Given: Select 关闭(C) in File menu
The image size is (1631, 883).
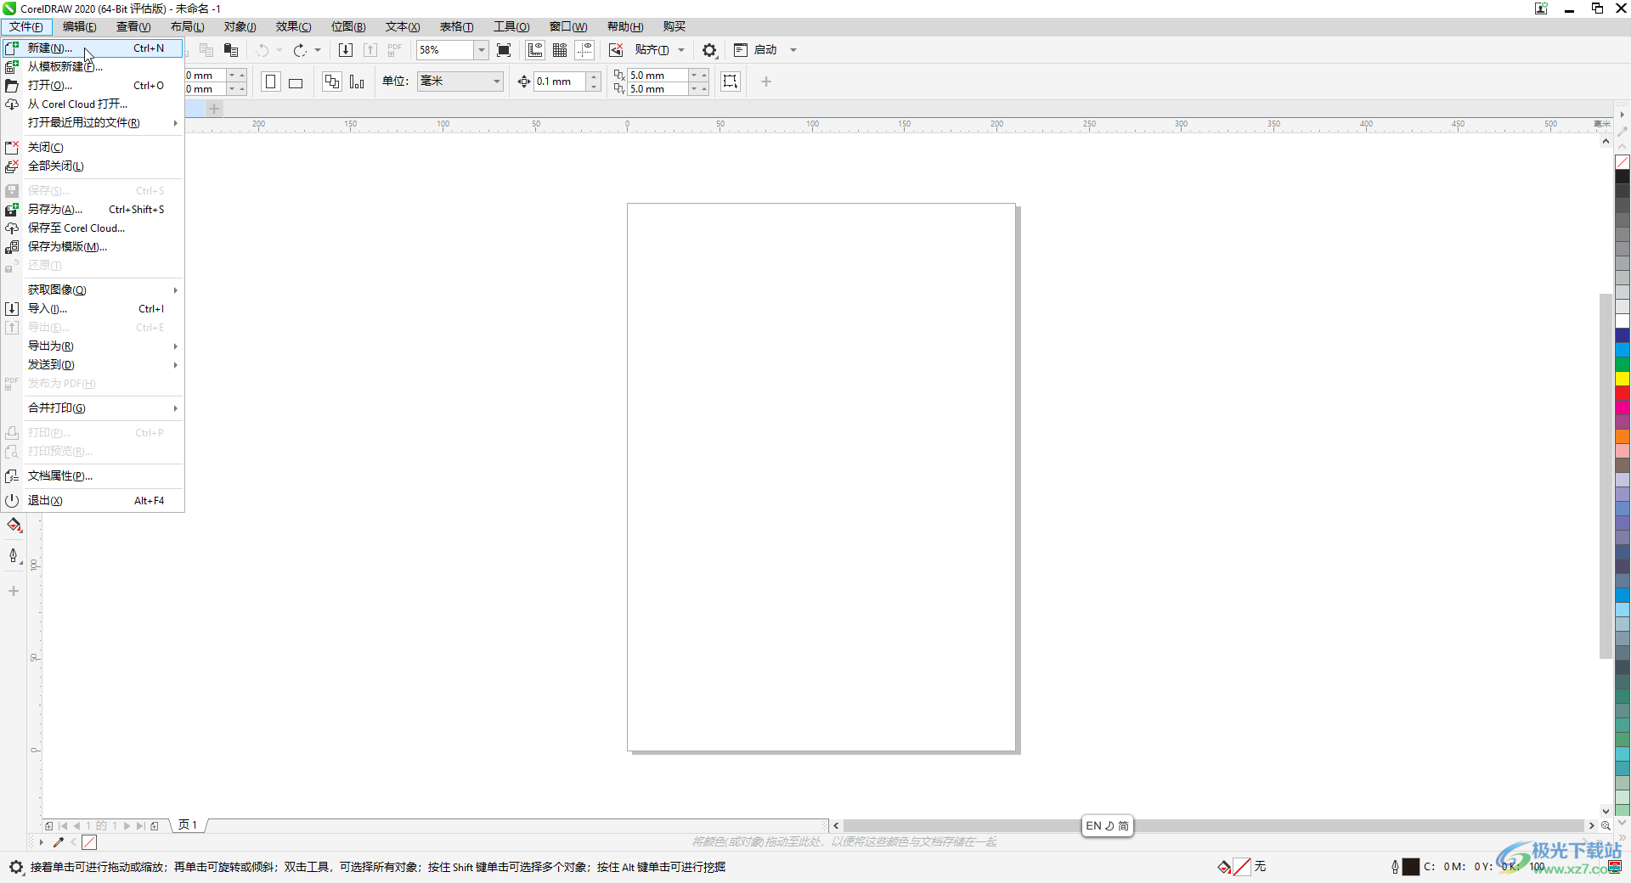Looking at the screenshot, I should 93,147.
